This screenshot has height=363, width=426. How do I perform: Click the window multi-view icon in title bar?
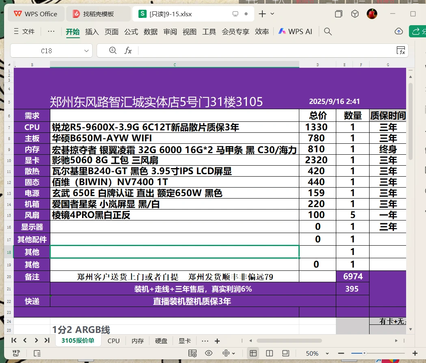(x=339, y=14)
